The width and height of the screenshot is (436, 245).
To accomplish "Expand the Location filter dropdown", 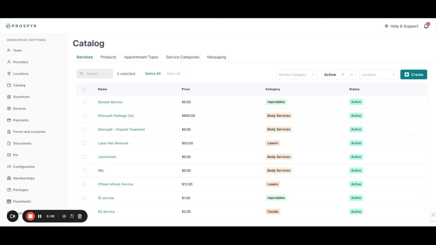I will [x=379, y=75].
